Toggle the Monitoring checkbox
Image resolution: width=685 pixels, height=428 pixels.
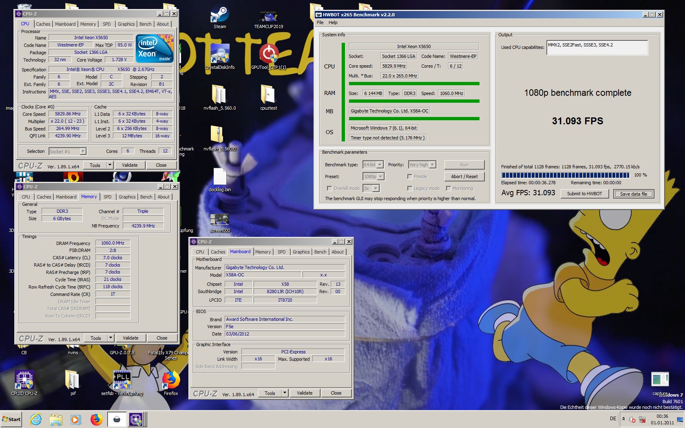449,188
